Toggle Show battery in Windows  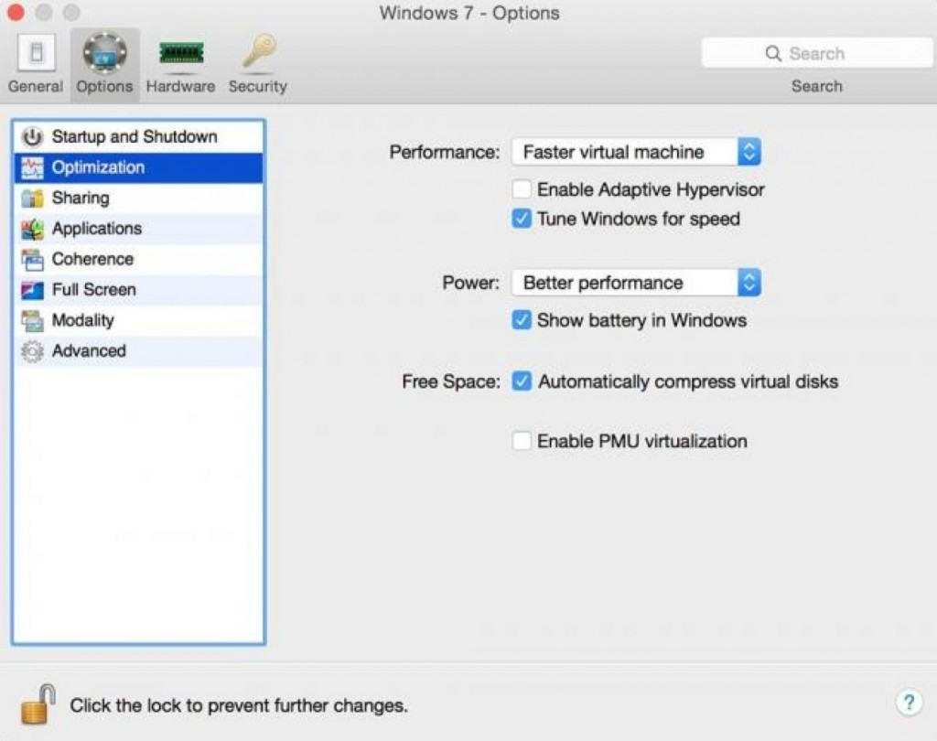[x=521, y=320]
